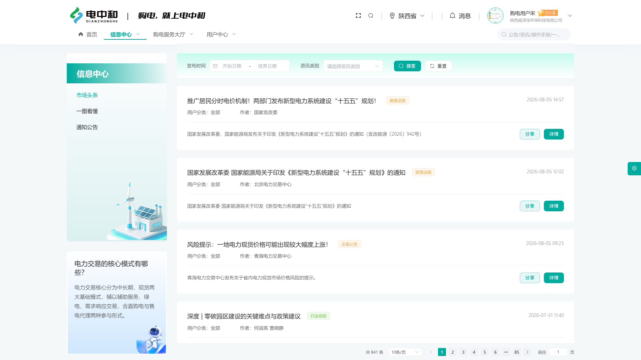Click the 电中和 logo

pyautogui.click(x=94, y=15)
